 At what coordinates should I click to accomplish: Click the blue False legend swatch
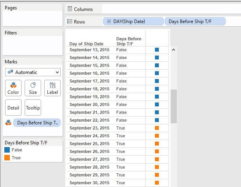7,150
